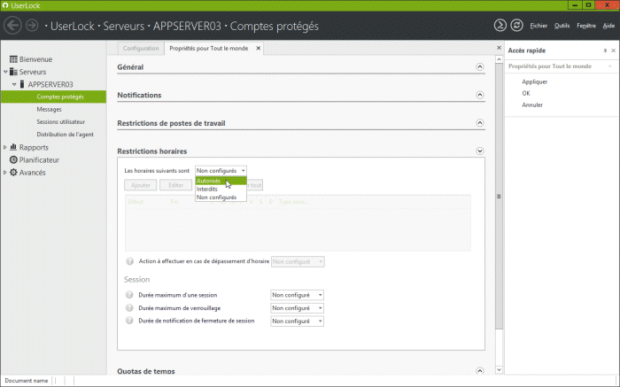This screenshot has width=620, height=387.
Task: Select Planificateur in the navigation tree
Action: (39, 160)
